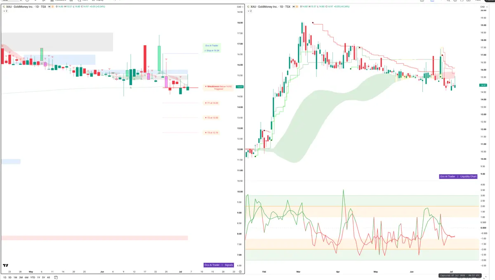Open CAD currency dropdown on left chart
The image size is (495, 280).
click(240, 7)
